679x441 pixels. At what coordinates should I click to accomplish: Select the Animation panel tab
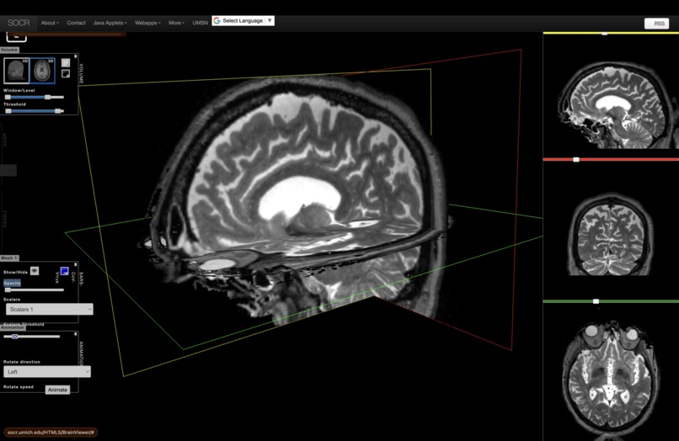point(13,327)
